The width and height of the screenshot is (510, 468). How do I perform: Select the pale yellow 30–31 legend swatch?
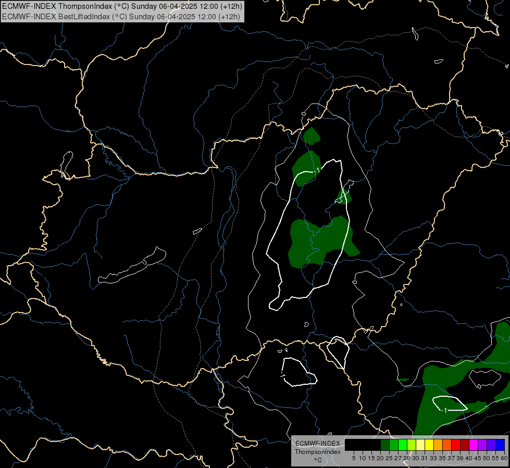coord(420,445)
